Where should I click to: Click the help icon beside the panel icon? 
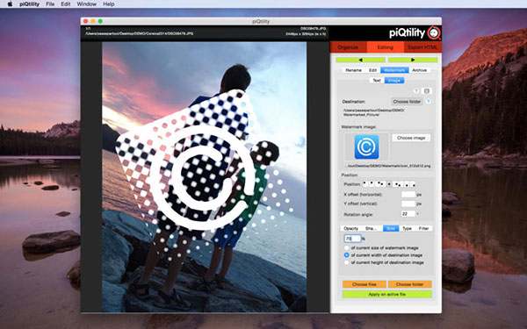pyautogui.click(x=416, y=91)
